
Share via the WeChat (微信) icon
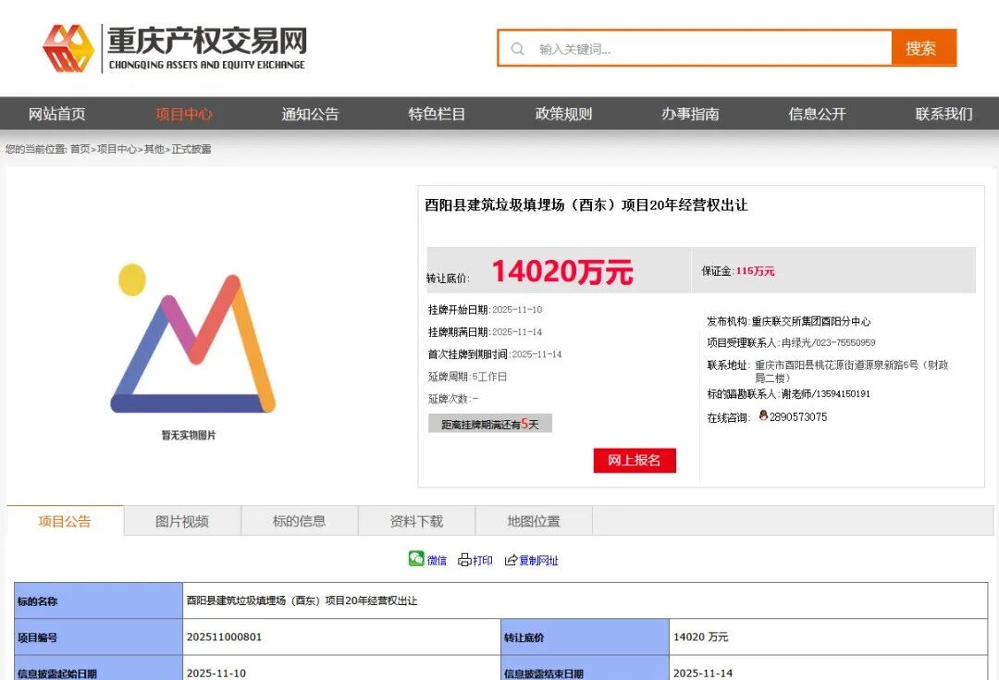(417, 559)
